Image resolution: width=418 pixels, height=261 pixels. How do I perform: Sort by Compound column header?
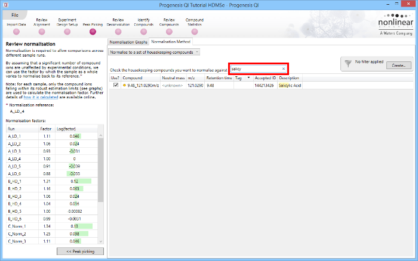pyautogui.click(x=141, y=78)
